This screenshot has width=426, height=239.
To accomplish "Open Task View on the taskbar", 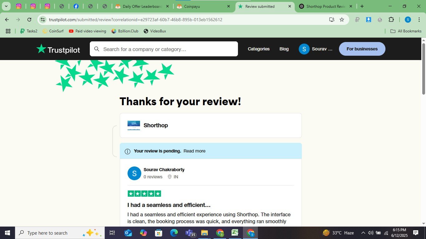I will pyautogui.click(x=112, y=233).
